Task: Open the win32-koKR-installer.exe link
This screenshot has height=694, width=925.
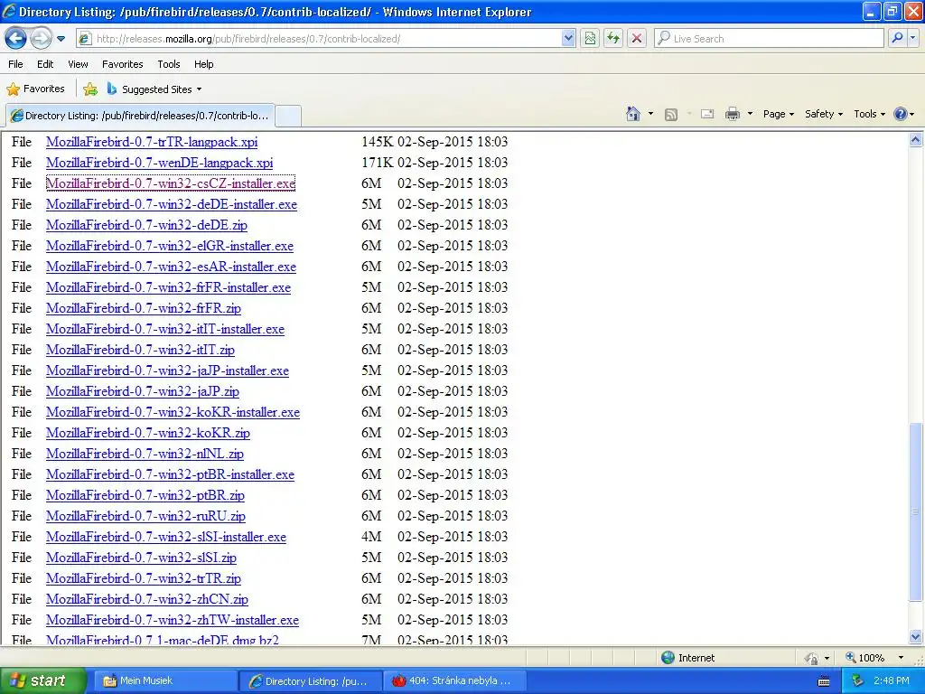Action: (x=173, y=412)
